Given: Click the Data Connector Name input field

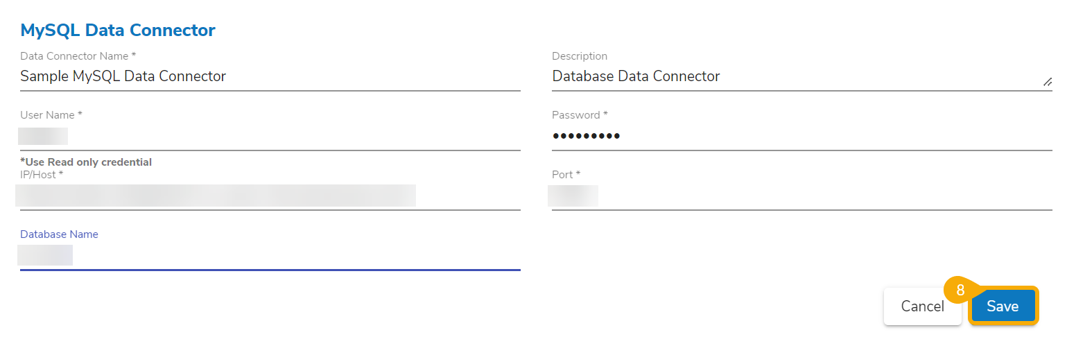Looking at the screenshot, I should [x=270, y=76].
